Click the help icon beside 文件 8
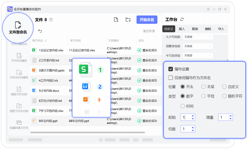 51,20
